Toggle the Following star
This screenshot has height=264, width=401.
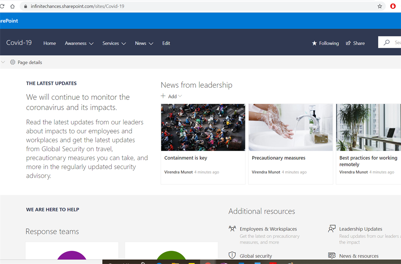tap(314, 43)
